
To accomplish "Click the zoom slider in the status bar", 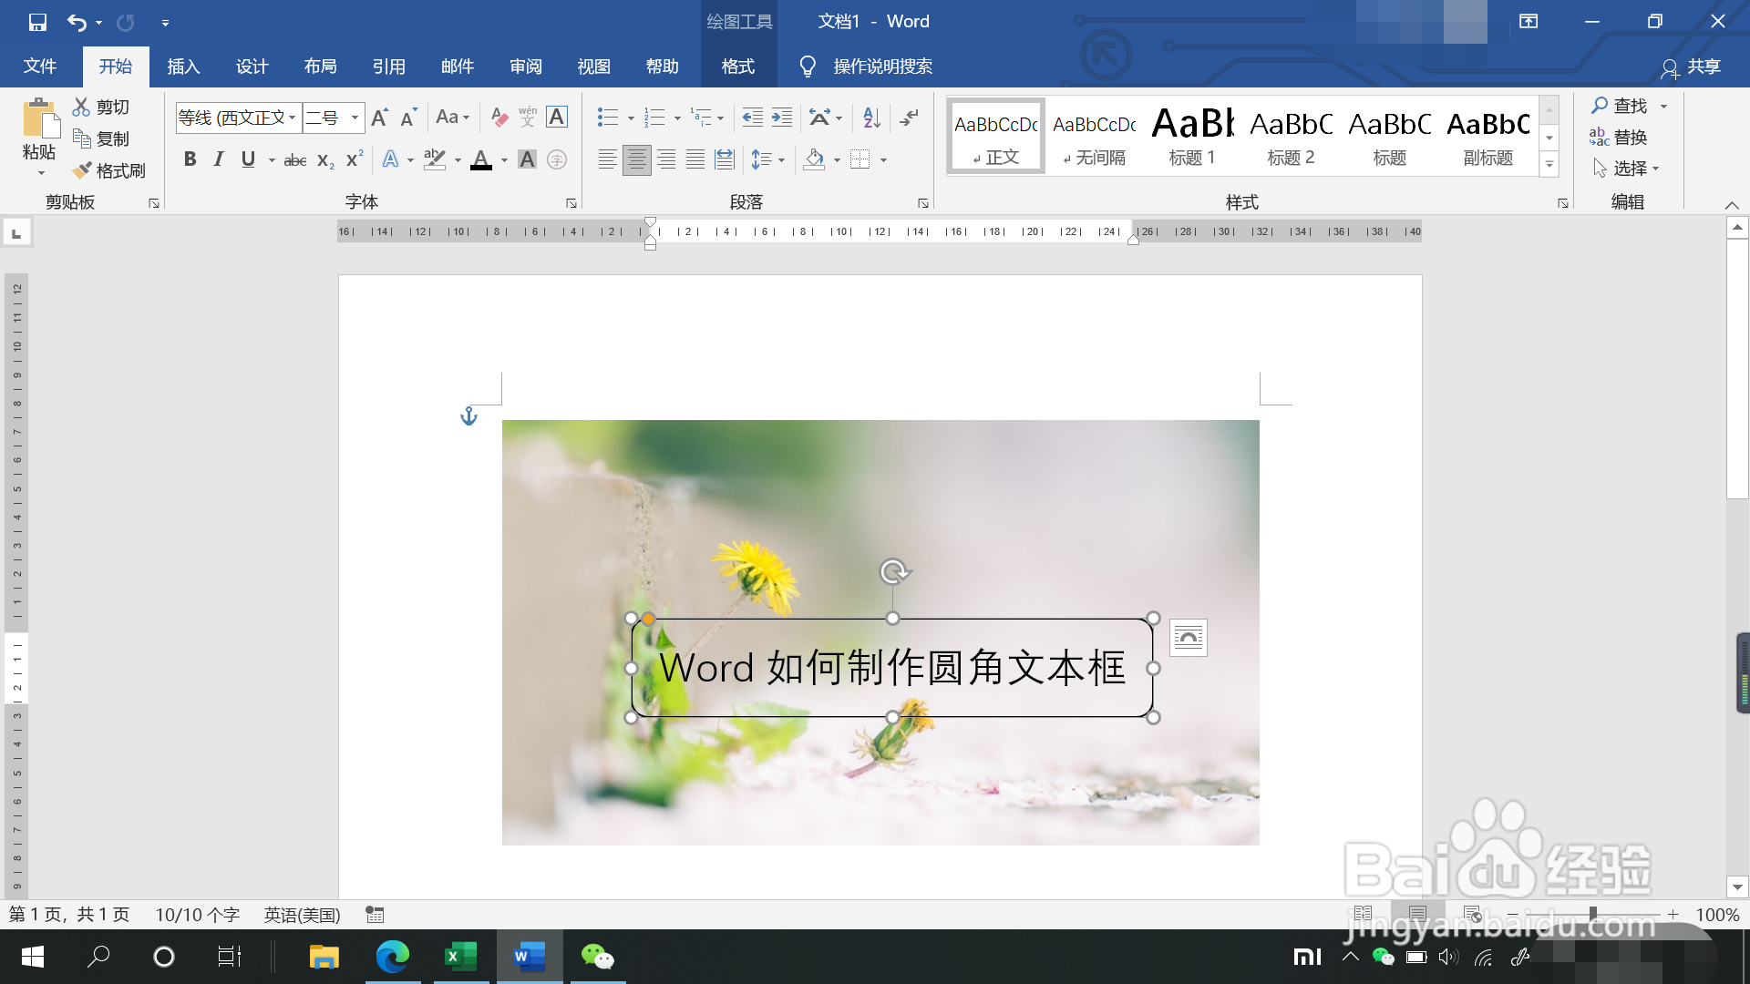I will pyautogui.click(x=1593, y=914).
